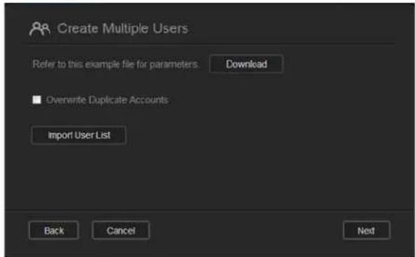Select the 'Create Multiple Users' heading text
This screenshot has width=415, height=257.
pyautogui.click(x=123, y=29)
